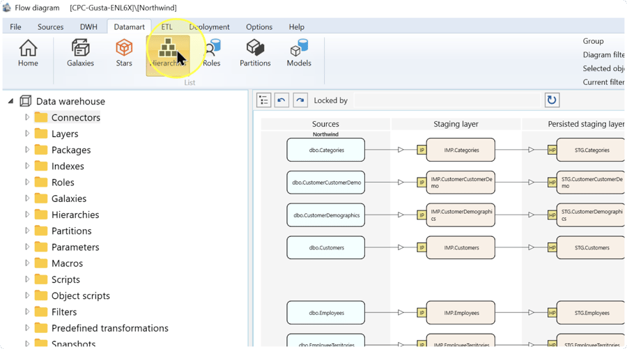Expand the Packages tree node
This screenshot has width=627, height=349.
point(26,150)
